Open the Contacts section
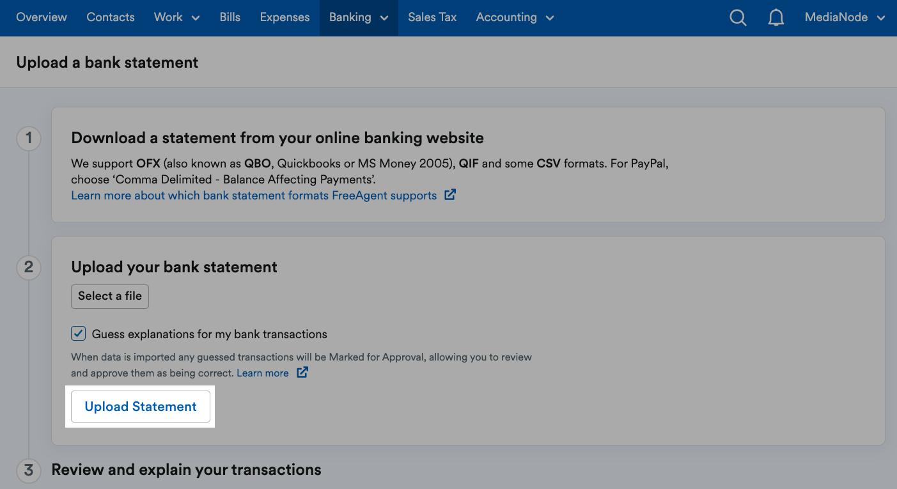 111,17
